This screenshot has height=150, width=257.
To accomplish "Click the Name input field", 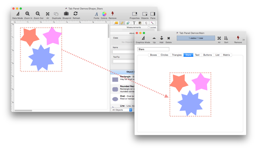I will tap(123, 52).
